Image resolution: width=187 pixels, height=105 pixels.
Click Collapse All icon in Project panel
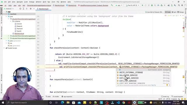[x=27, y=9]
